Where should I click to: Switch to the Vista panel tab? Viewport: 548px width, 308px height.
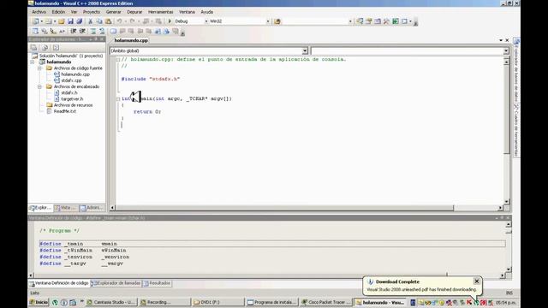(x=66, y=208)
